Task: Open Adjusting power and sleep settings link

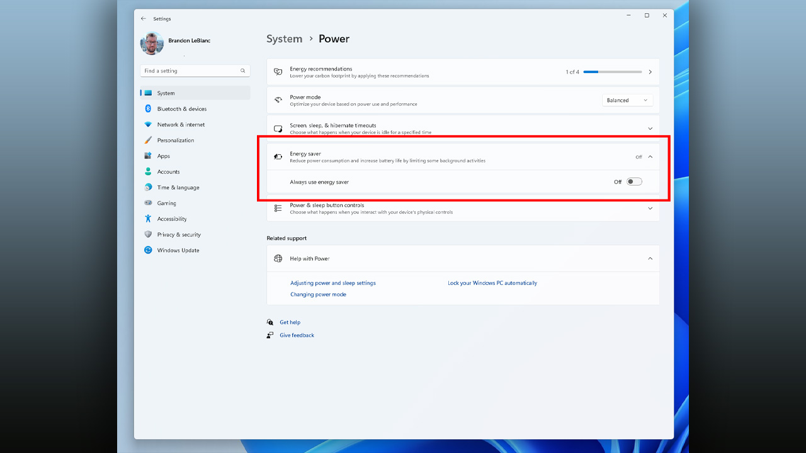Action: click(333, 283)
